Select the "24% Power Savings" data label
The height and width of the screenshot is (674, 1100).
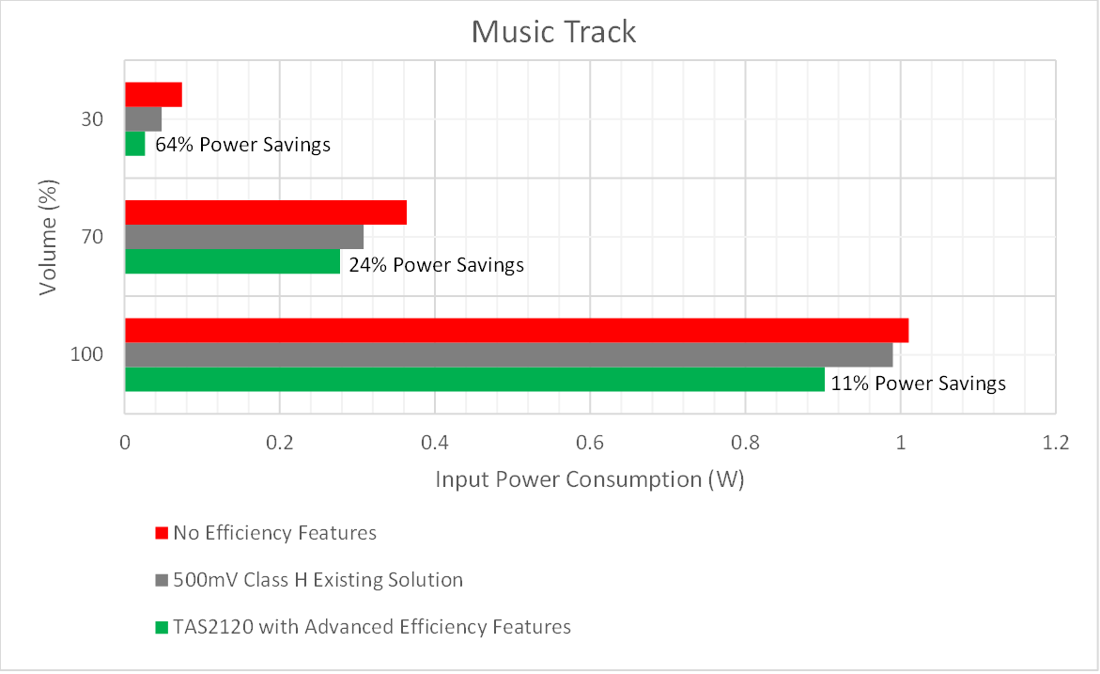436,265
